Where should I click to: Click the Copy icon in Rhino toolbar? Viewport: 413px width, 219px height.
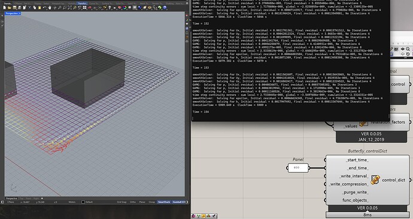[35, 8]
